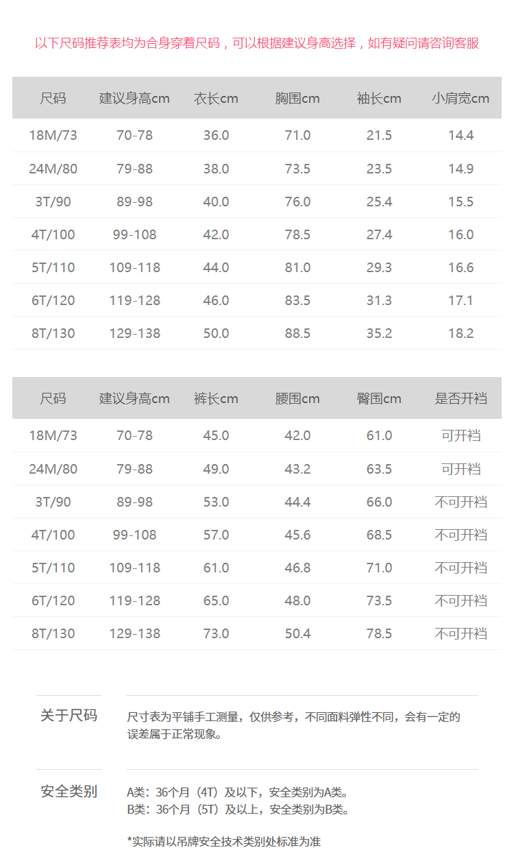Click the 腰围cm column header
This screenshot has width=514, height=850.
[297, 399]
